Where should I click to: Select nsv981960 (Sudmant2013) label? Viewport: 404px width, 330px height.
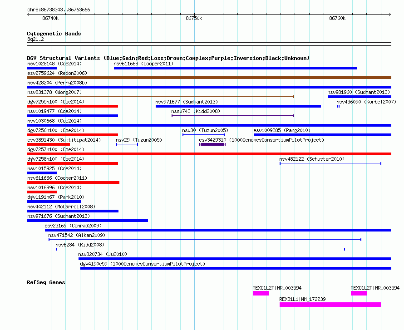click(x=359, y=92)
